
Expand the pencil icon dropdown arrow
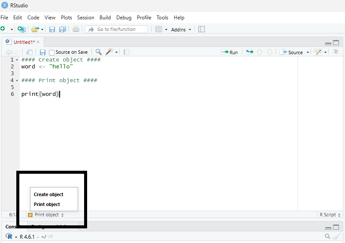(x=325, y=52)
